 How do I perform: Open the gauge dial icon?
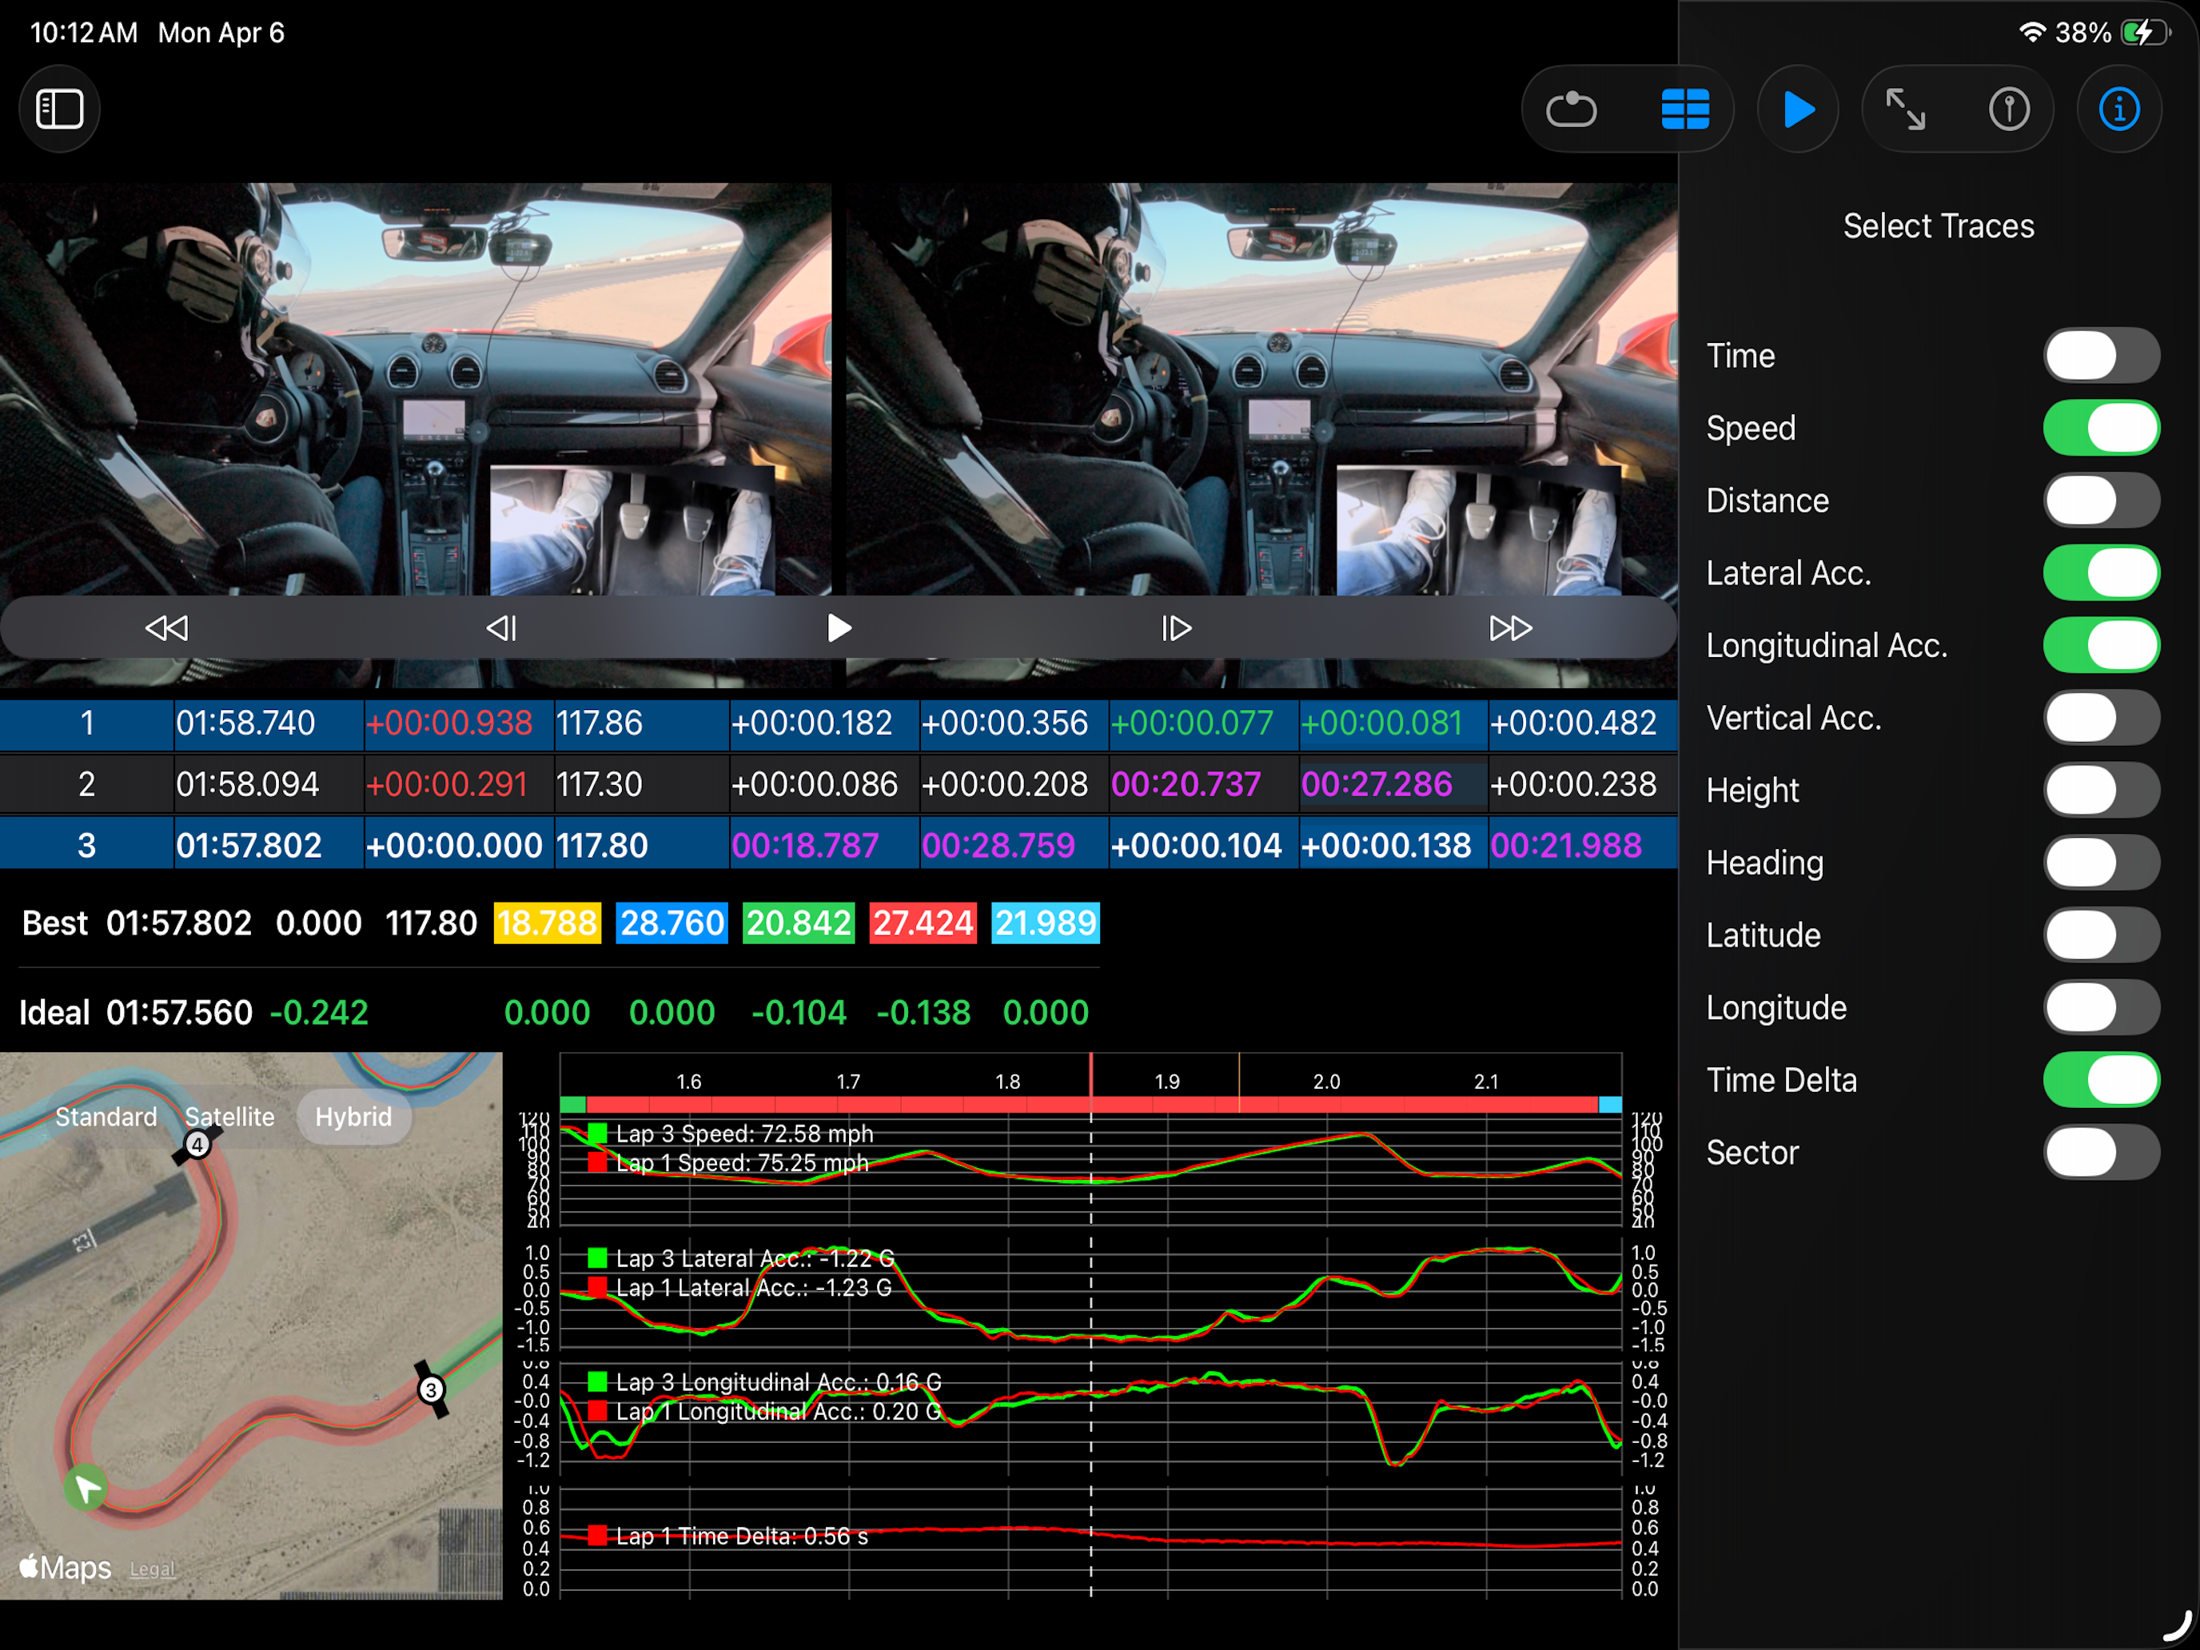pos(2009,110)
